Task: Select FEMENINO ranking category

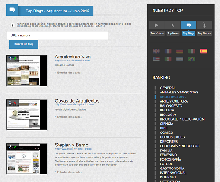Action: 169,155
